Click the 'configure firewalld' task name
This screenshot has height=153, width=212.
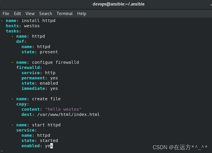pyautogui.click(x=55, y=62)
